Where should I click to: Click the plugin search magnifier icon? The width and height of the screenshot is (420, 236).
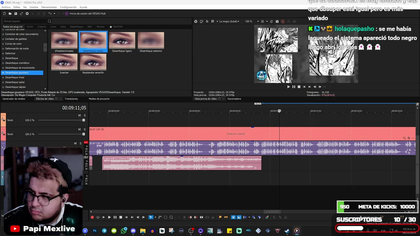tap(50, 21)
